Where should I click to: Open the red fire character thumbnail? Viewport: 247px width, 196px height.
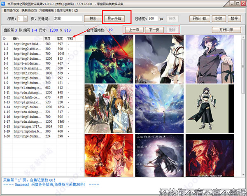pyautogui.click(x=109, y=155)
